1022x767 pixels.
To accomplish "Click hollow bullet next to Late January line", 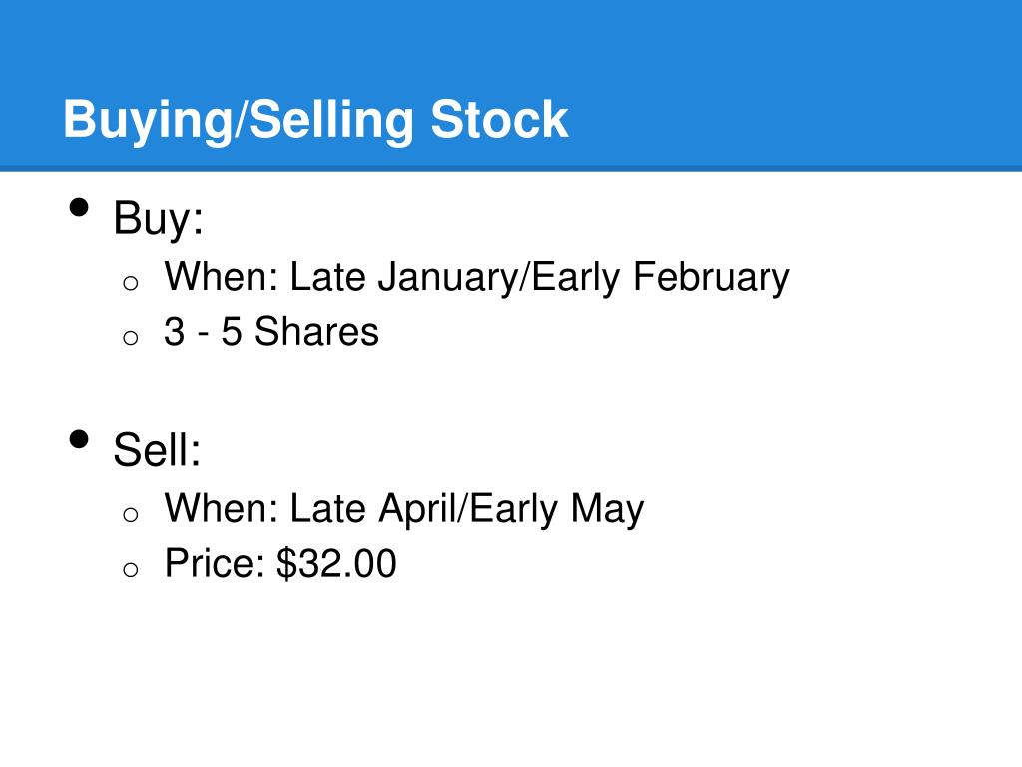I will coord(131,283).
